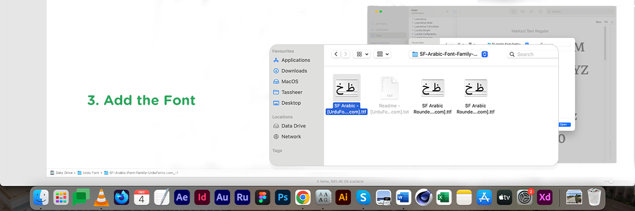Open Google Chrome from the dock
This screenshot has width=635, height=211.
pyautogui.click(x=303, y=198)
